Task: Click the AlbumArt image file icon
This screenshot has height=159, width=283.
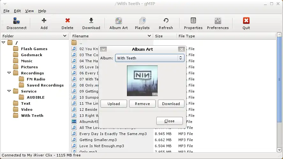Action: click(74, 121)
